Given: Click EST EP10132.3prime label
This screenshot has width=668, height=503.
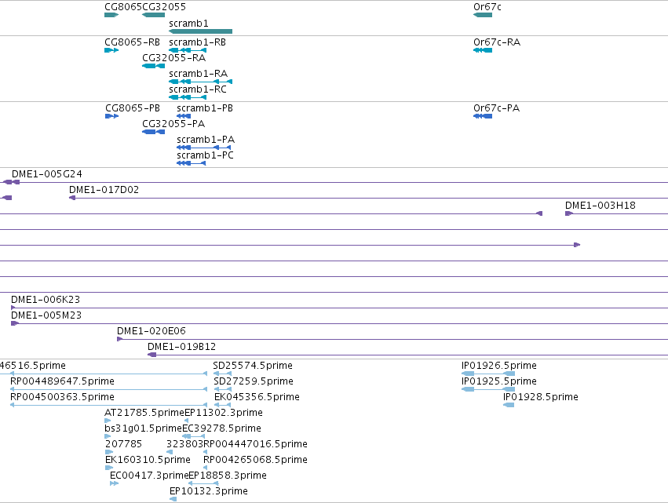Looking at the screenshot, I should pos(209,492).
